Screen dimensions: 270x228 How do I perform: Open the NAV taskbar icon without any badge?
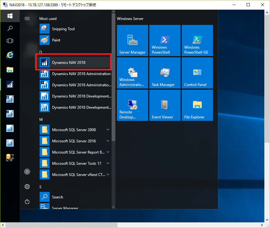point(10,128)
